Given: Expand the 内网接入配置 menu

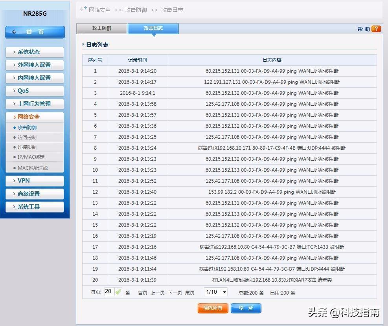Looking at the screenshot, I should (35, 78).
